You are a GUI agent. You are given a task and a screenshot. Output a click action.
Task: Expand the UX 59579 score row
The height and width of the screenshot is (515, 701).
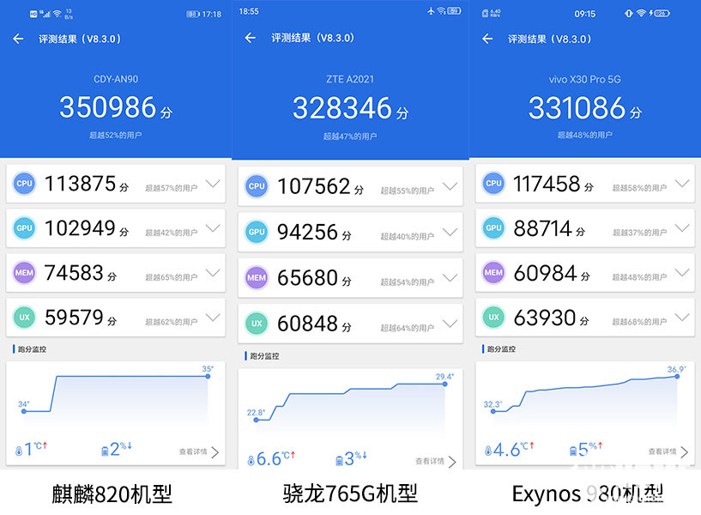coord(214,318)
